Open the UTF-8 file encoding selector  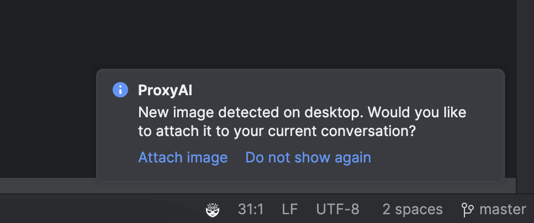[x=337, y=209]
